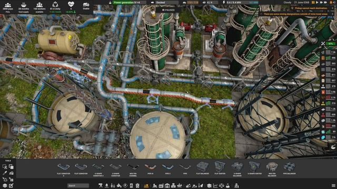Toggle the layers overlay icon

click(x=5, y=185)
